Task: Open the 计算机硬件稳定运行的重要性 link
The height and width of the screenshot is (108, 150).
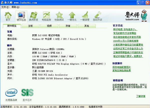Action: (x=128, y=45)
